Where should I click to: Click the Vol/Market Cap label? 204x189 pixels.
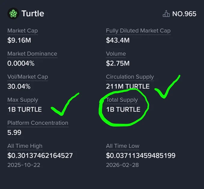[28, 77]
